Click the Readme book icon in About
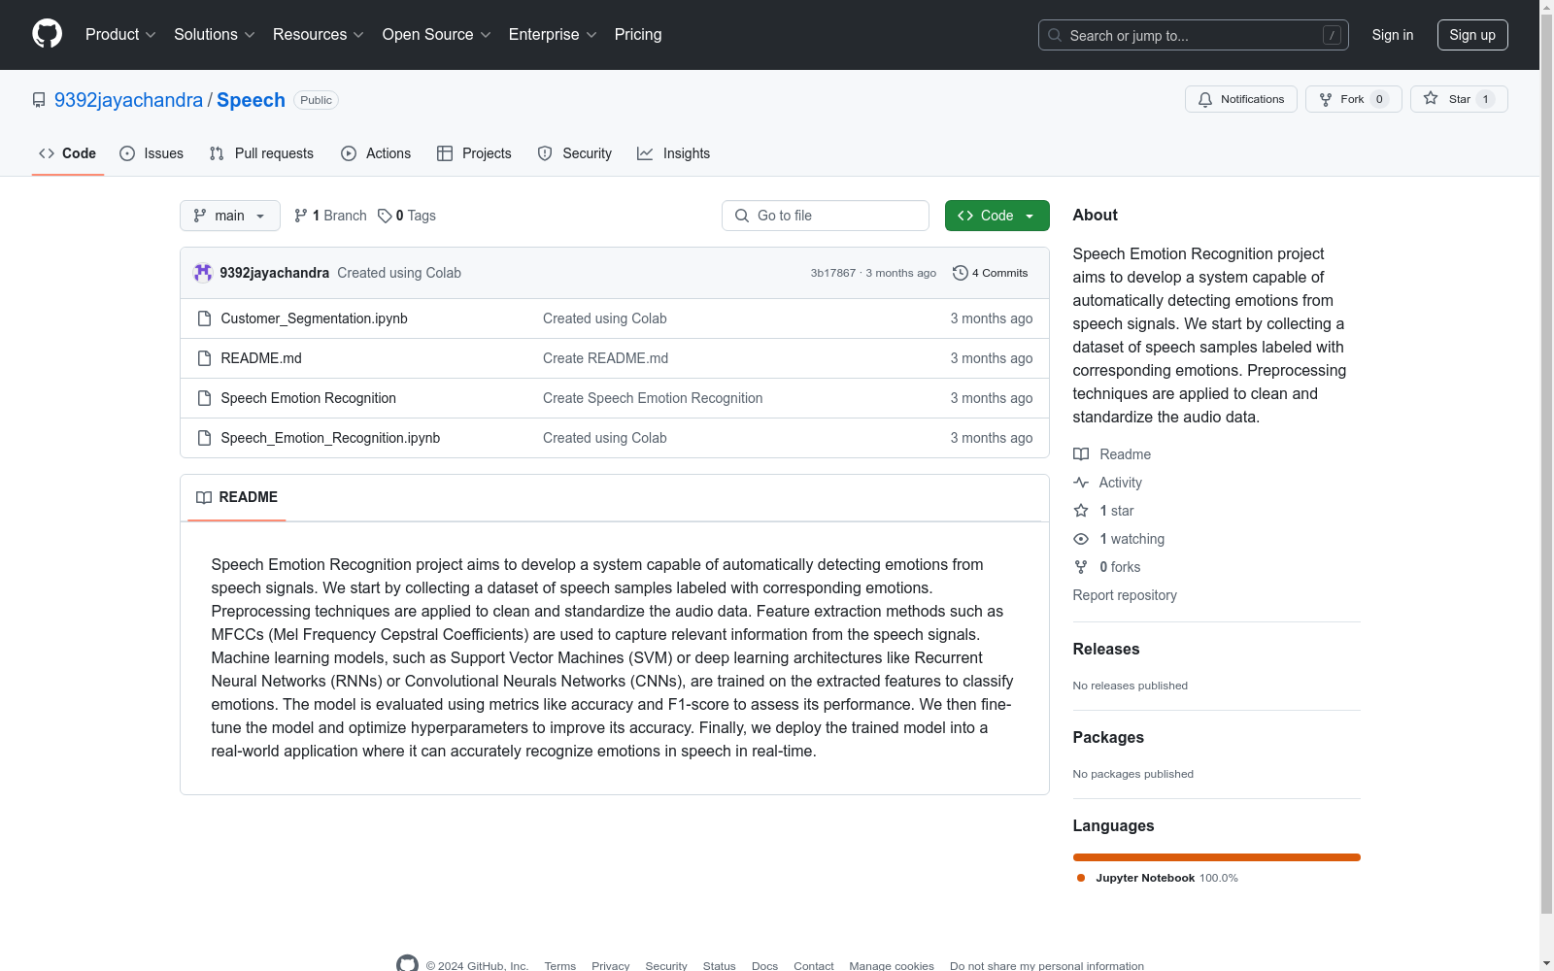This screenshot has height=971, width=1554. click(1081, 454)
